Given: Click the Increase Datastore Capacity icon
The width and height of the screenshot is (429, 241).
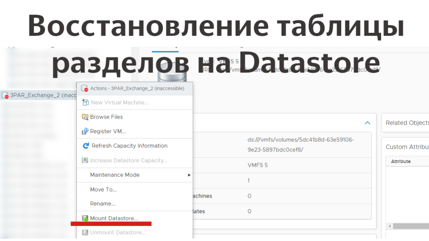Looking at the screenshot, I should pos(85,160).
